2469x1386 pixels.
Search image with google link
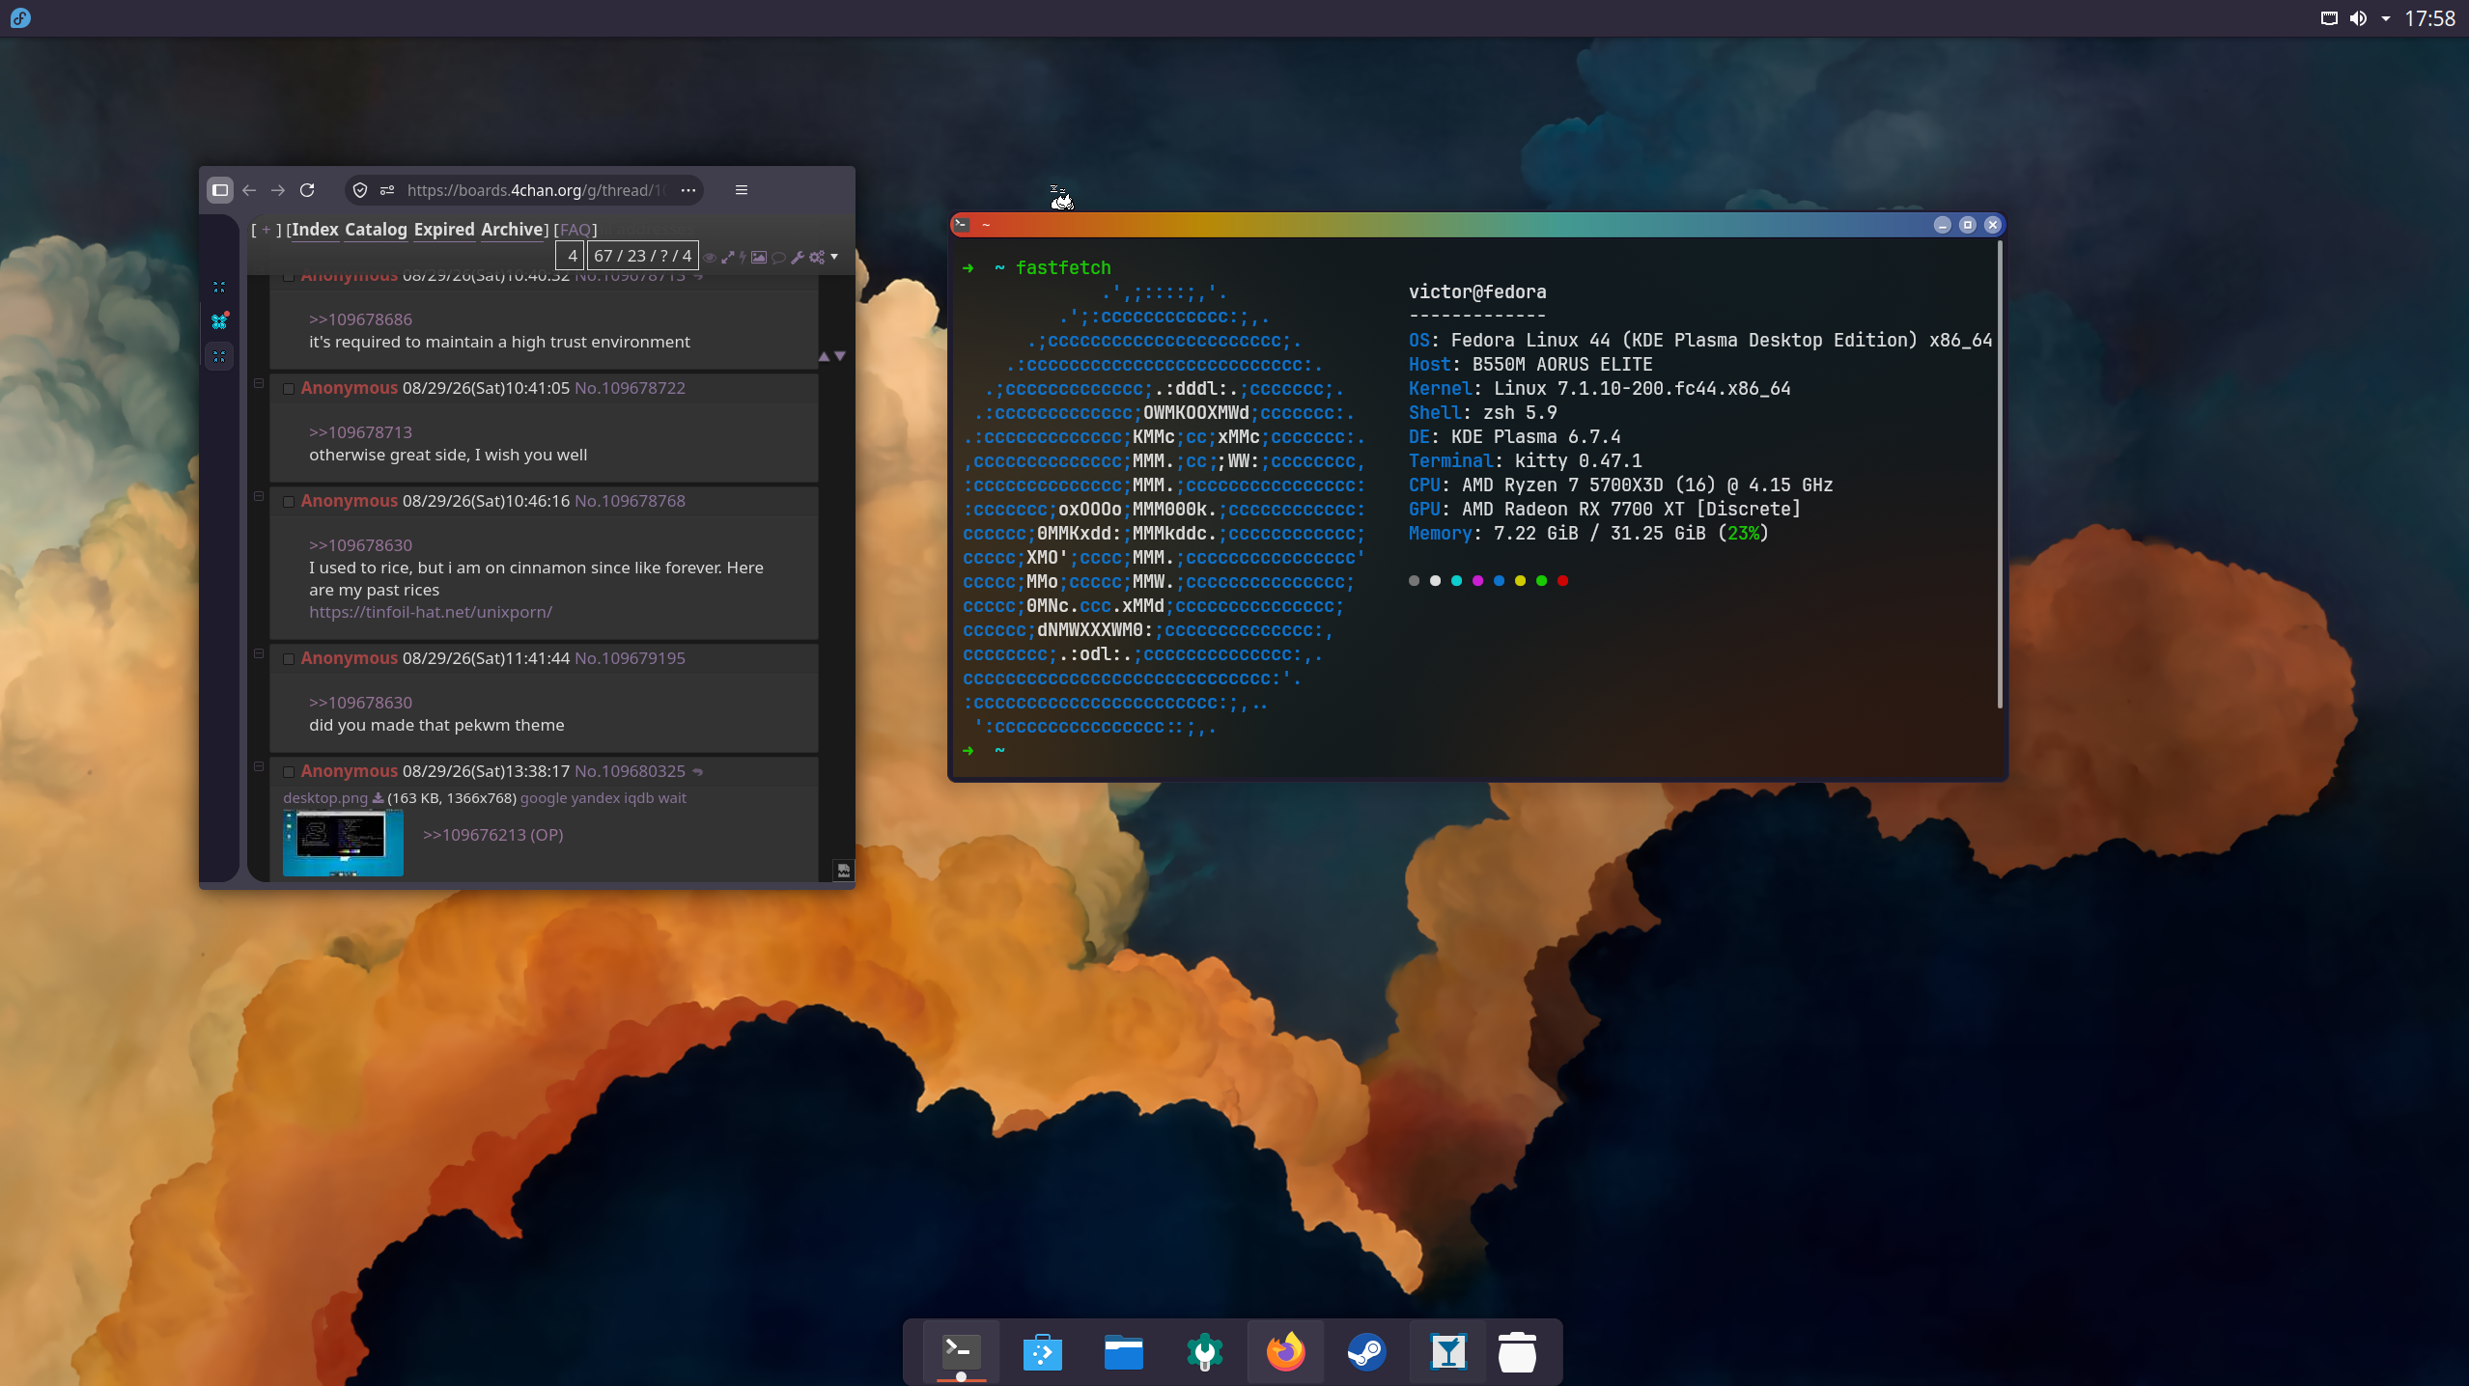[544, 798]
